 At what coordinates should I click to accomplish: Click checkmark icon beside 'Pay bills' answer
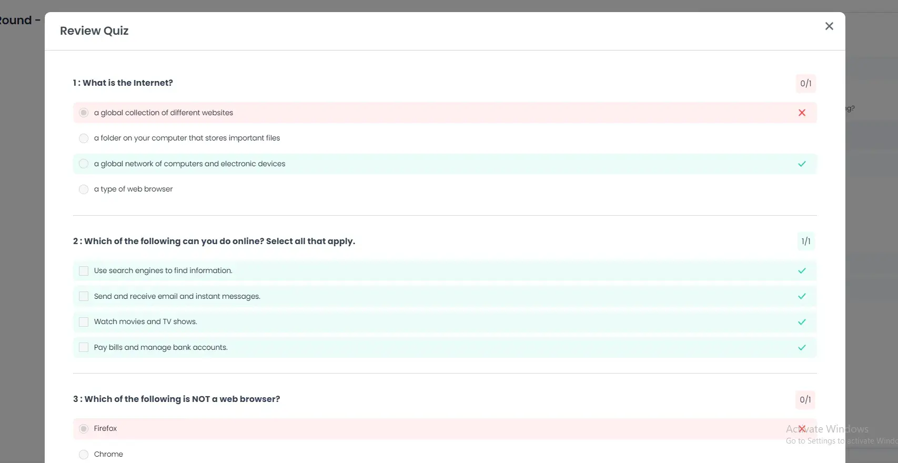802,347
